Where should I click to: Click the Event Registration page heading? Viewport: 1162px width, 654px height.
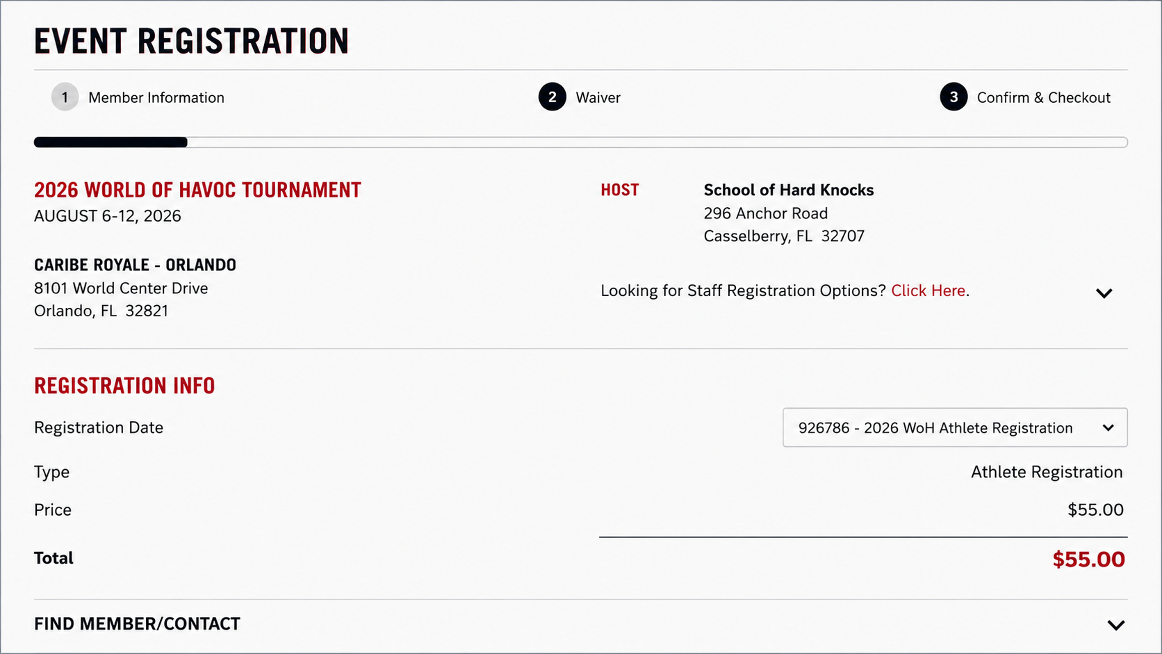[191, 41]
